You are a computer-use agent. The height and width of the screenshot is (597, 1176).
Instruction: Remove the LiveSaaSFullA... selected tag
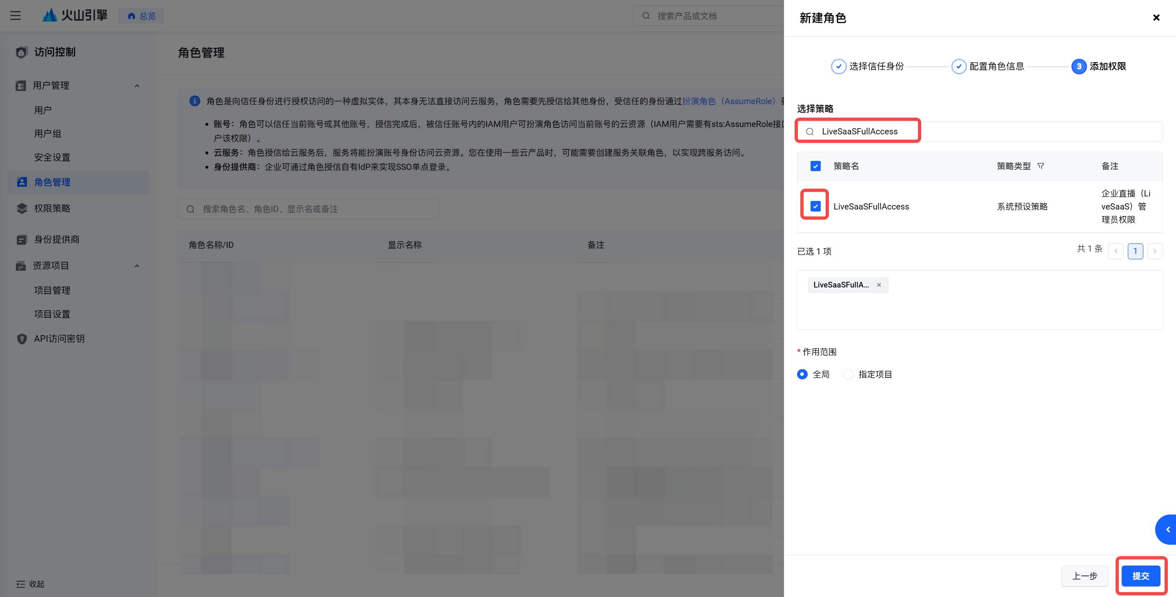pyautogui.click(x=879, y=285)
